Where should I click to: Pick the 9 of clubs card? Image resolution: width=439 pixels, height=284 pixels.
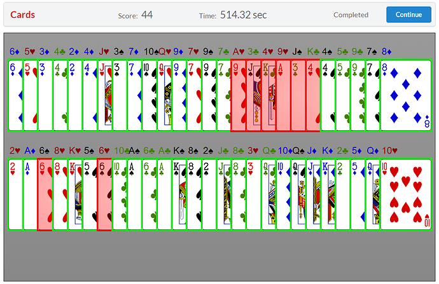click(x=358, y=95)
